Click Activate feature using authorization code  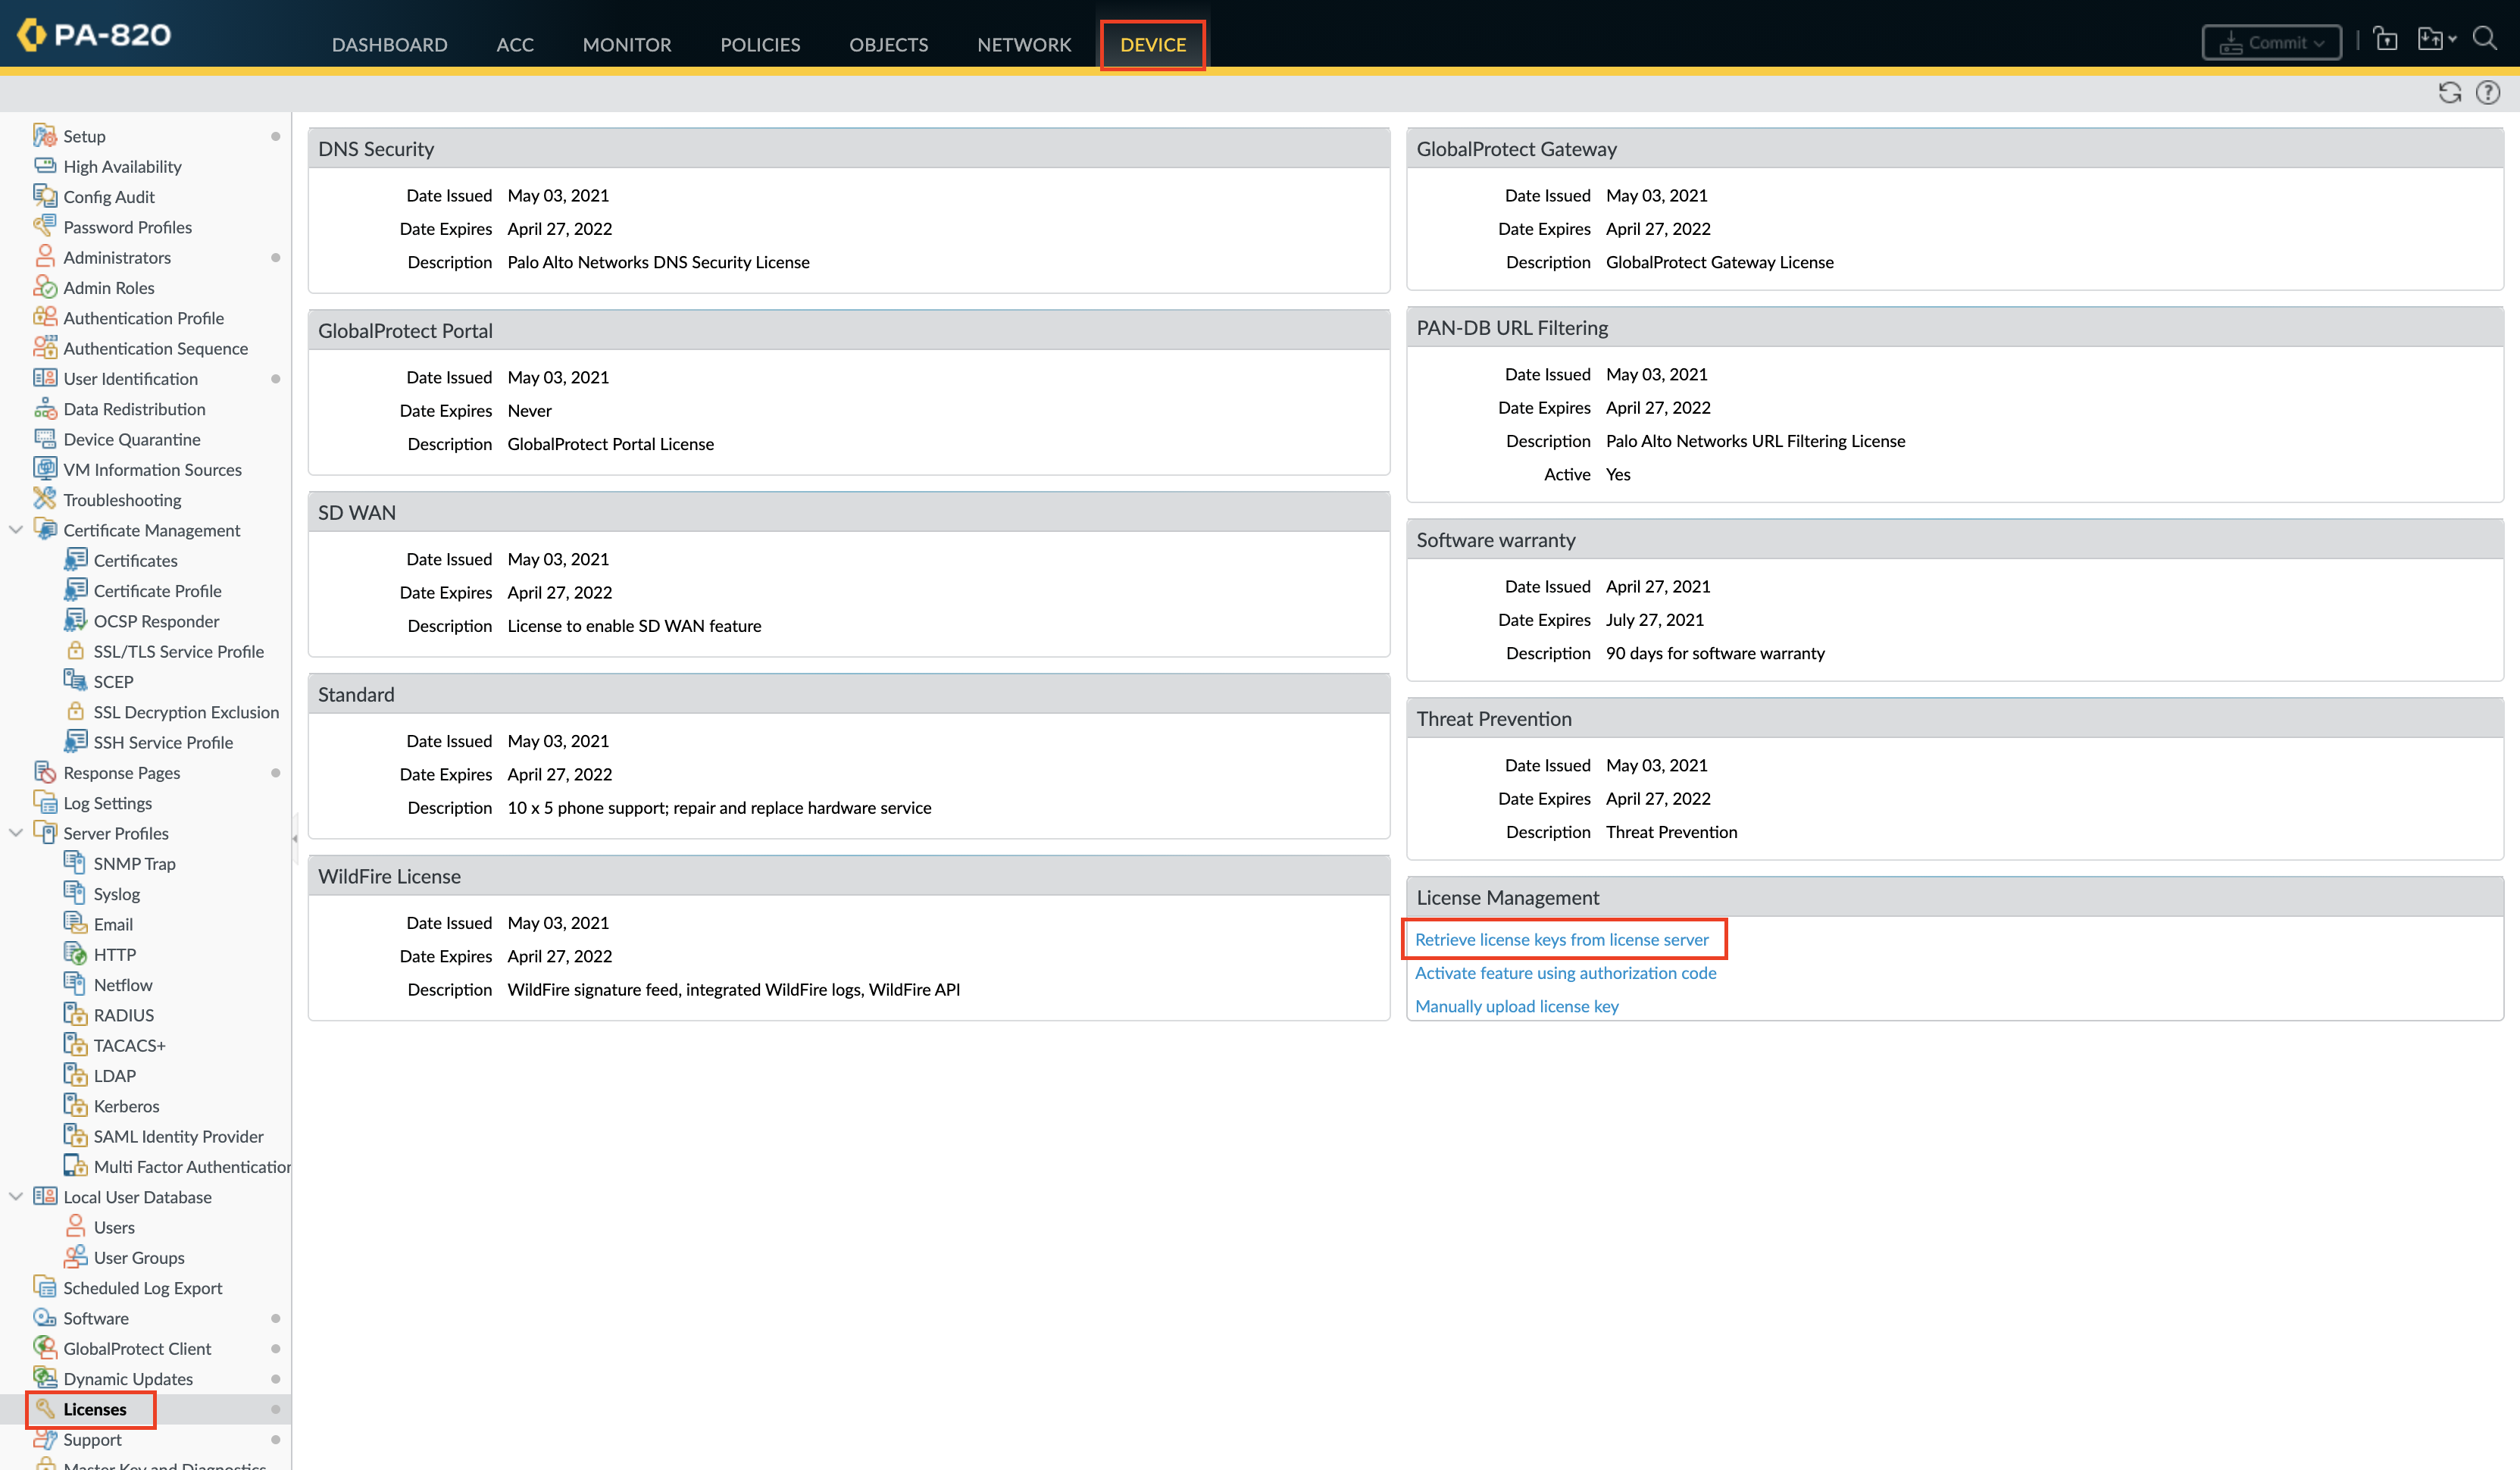click(1565, 972)
